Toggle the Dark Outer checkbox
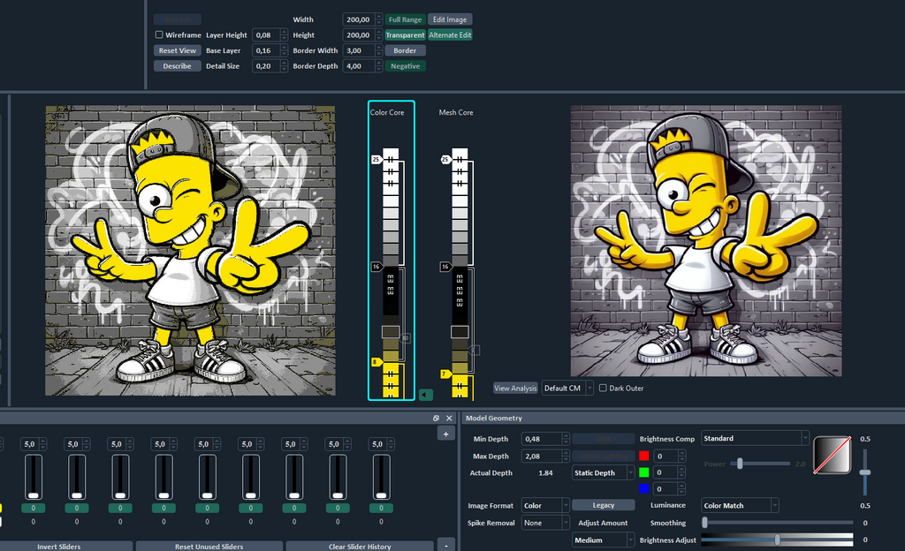Viewport: 905px width, 551px height. (603, 388)
